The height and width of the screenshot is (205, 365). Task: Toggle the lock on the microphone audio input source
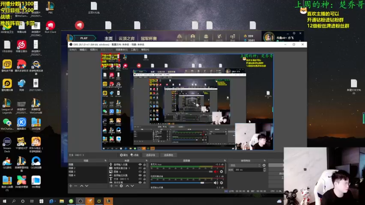coord(144,164)
